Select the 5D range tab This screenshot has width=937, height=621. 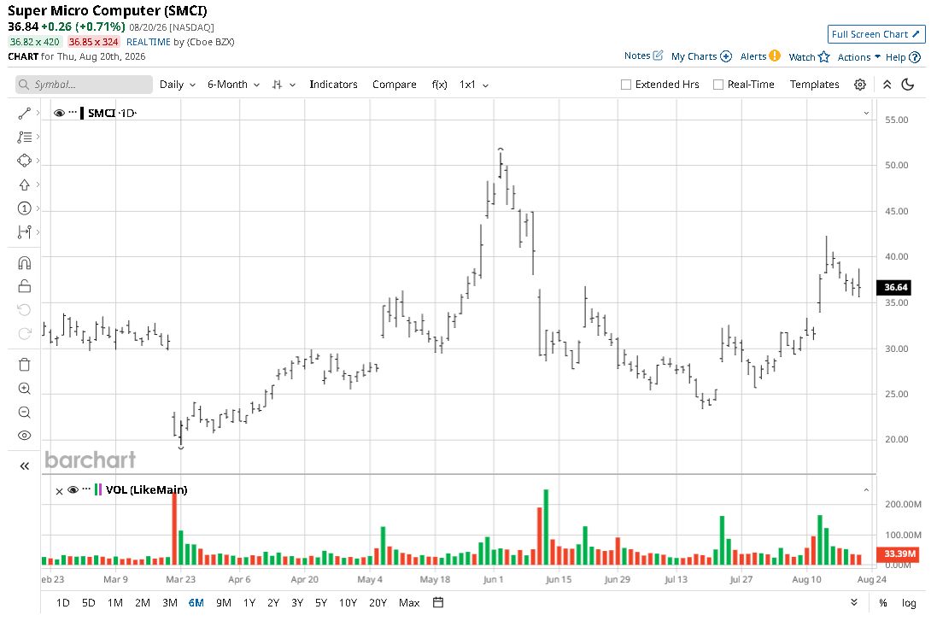pyautogui.click(x=89, y=602)
